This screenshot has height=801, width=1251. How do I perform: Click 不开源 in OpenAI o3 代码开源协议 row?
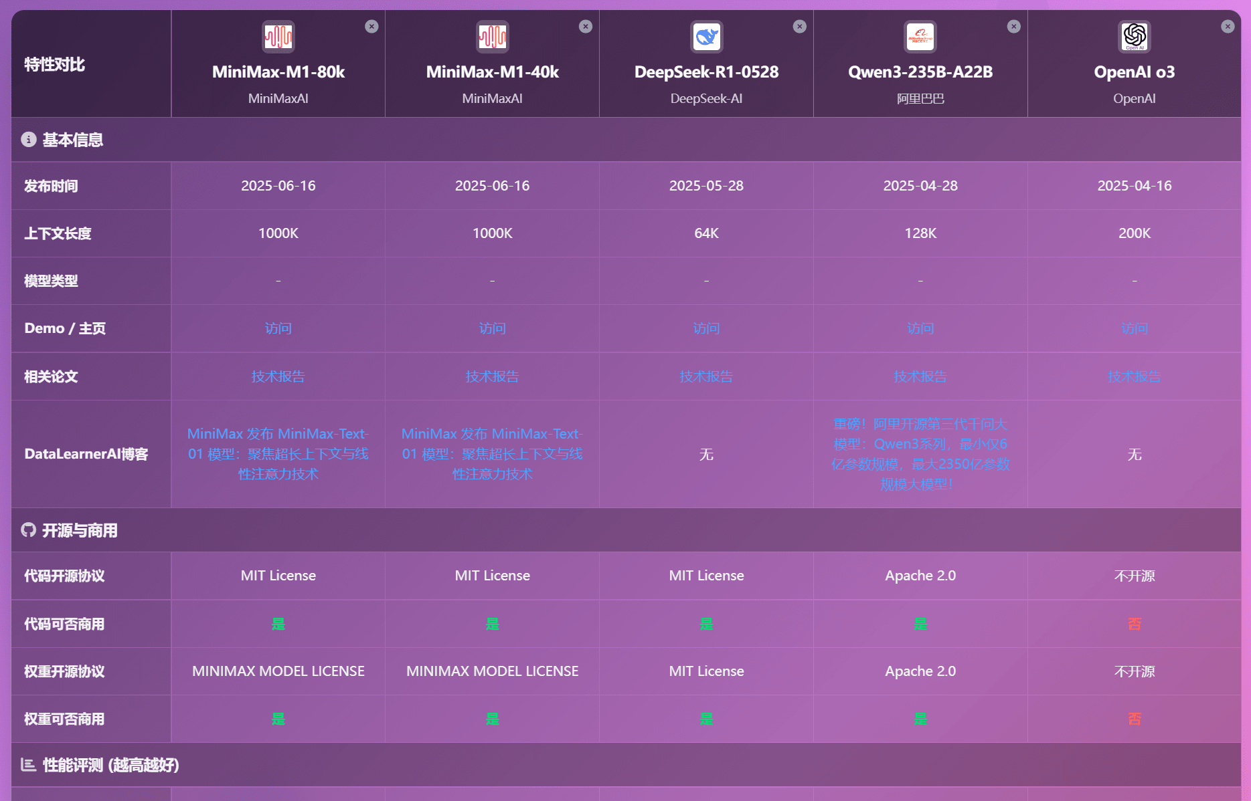point(1135,576)
